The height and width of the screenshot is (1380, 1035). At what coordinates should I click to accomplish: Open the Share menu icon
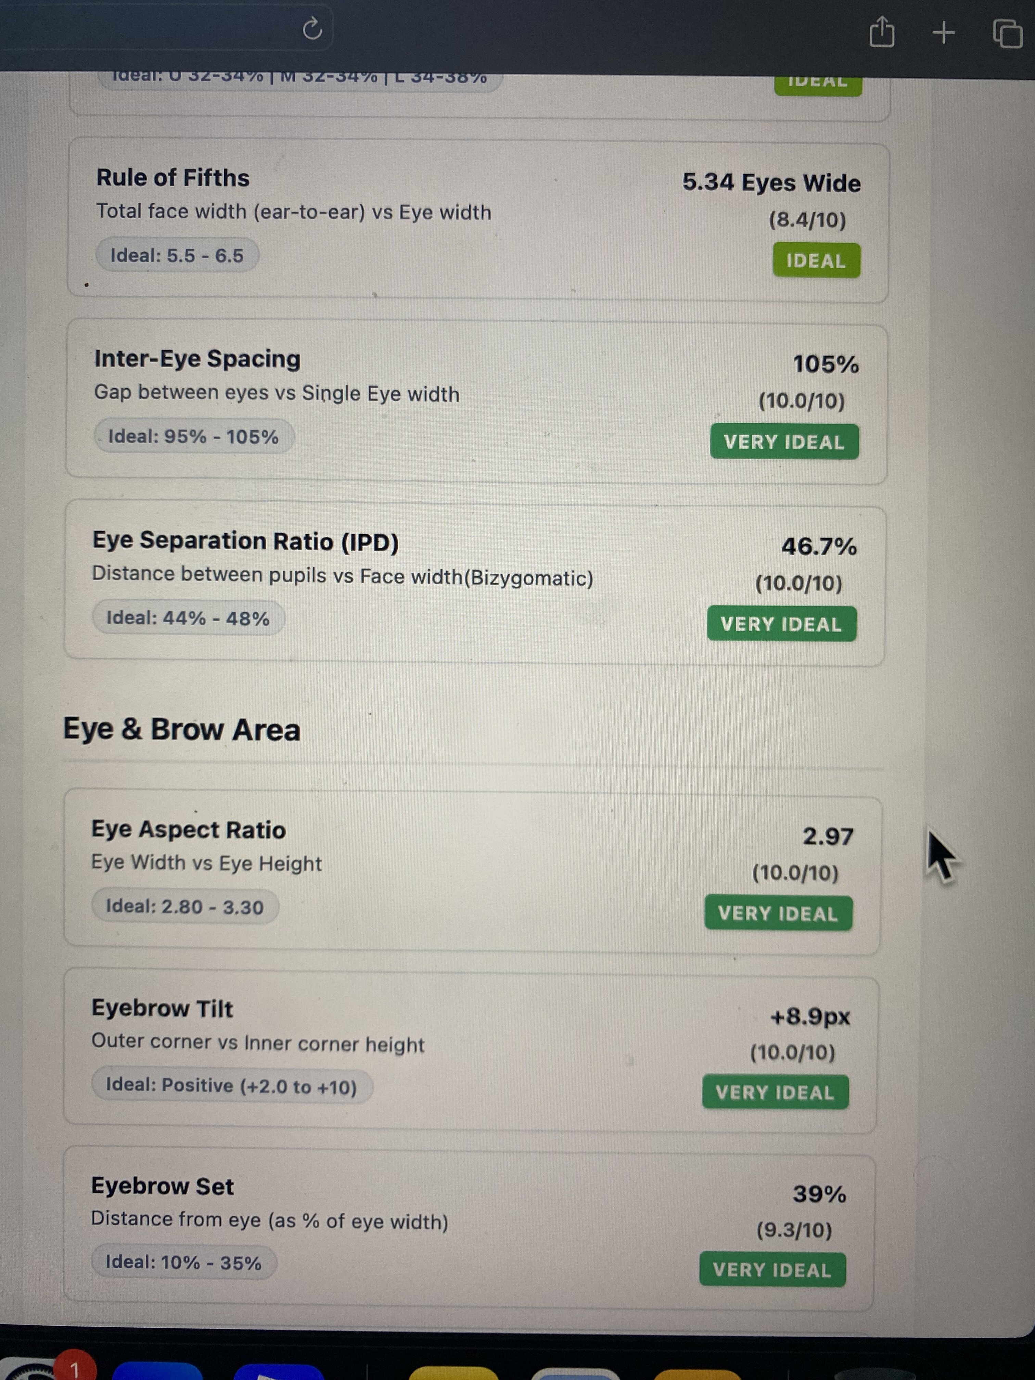click(x=882, y=32)
